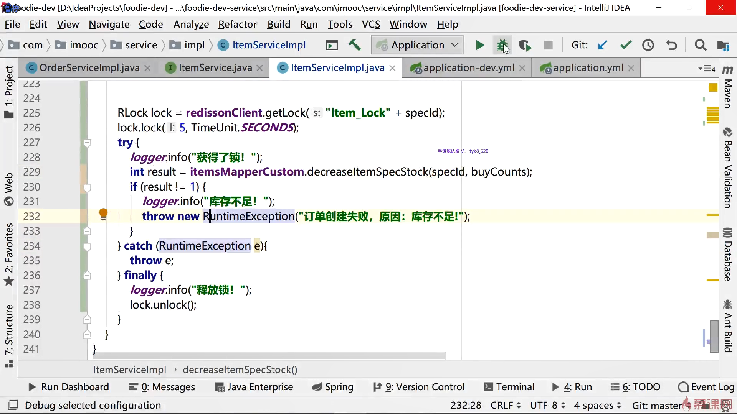Click the intention lightbulb on line 232

(103, 213)
